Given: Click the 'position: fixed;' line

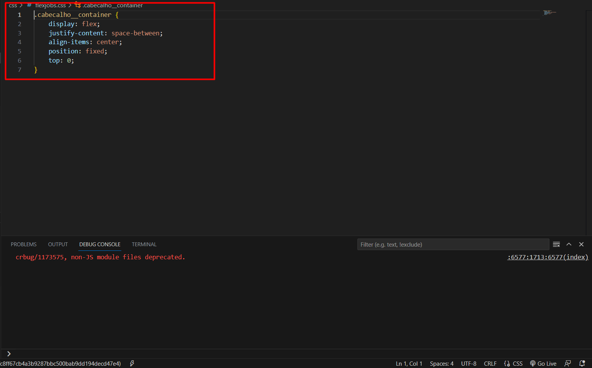Looking at the screenshot, I should click(x=78, y=51).
